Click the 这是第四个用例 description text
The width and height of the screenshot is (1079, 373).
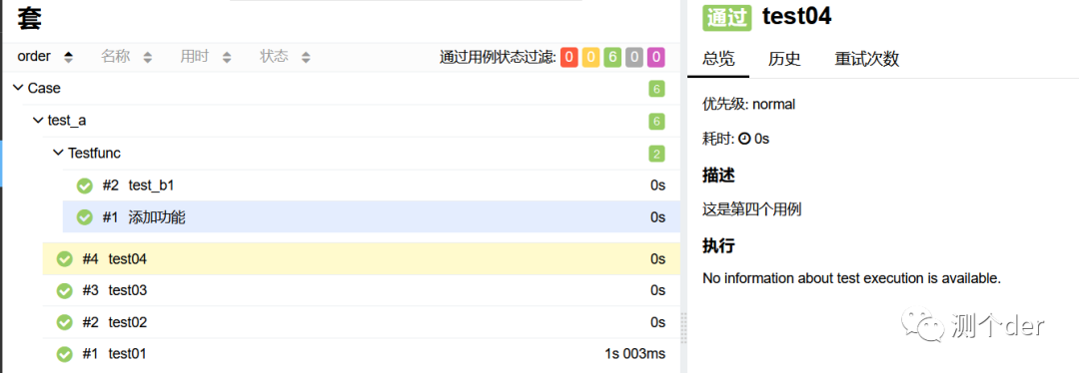751,209
